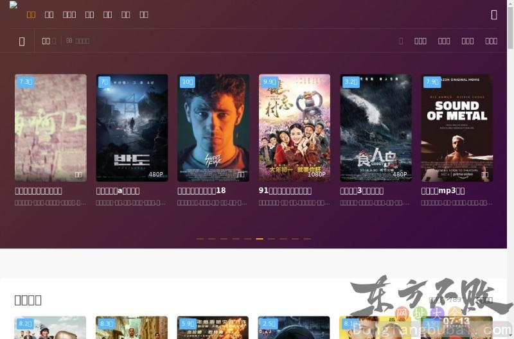Screen dimensions: 514x339
Task: Select the active orange carousel indicator
Action: click(260, 239)
